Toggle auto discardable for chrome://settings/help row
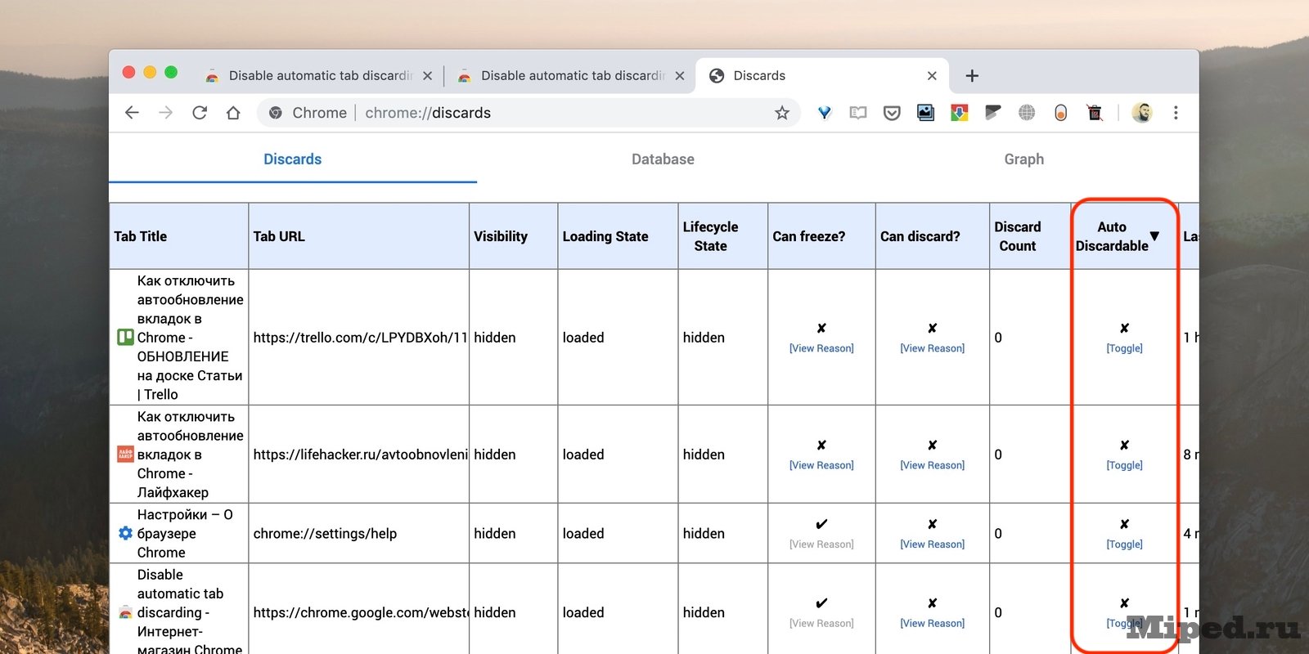This screenshot has width=1309, height=654. [1124, 544]
